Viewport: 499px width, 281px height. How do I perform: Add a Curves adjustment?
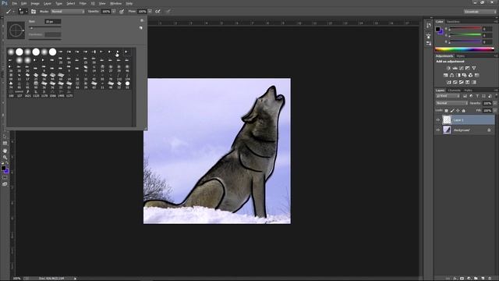[x=461, y=68]
